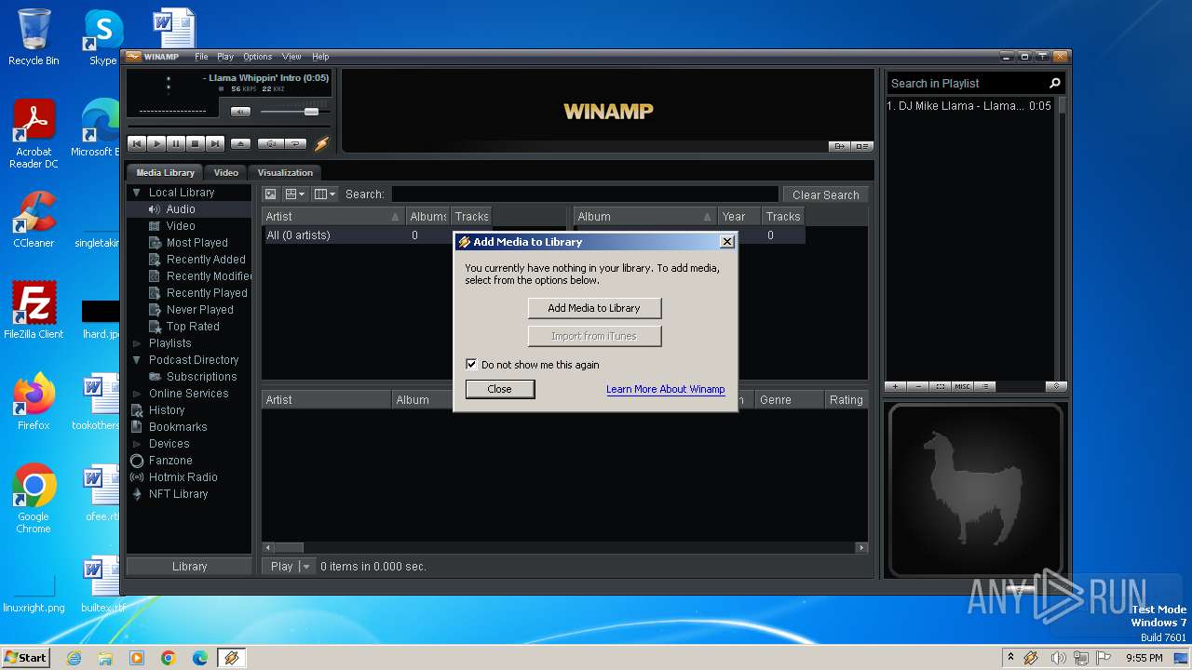Expand the Playlists tree node
Screen dimensions: 1192x670
pos(137,343)
